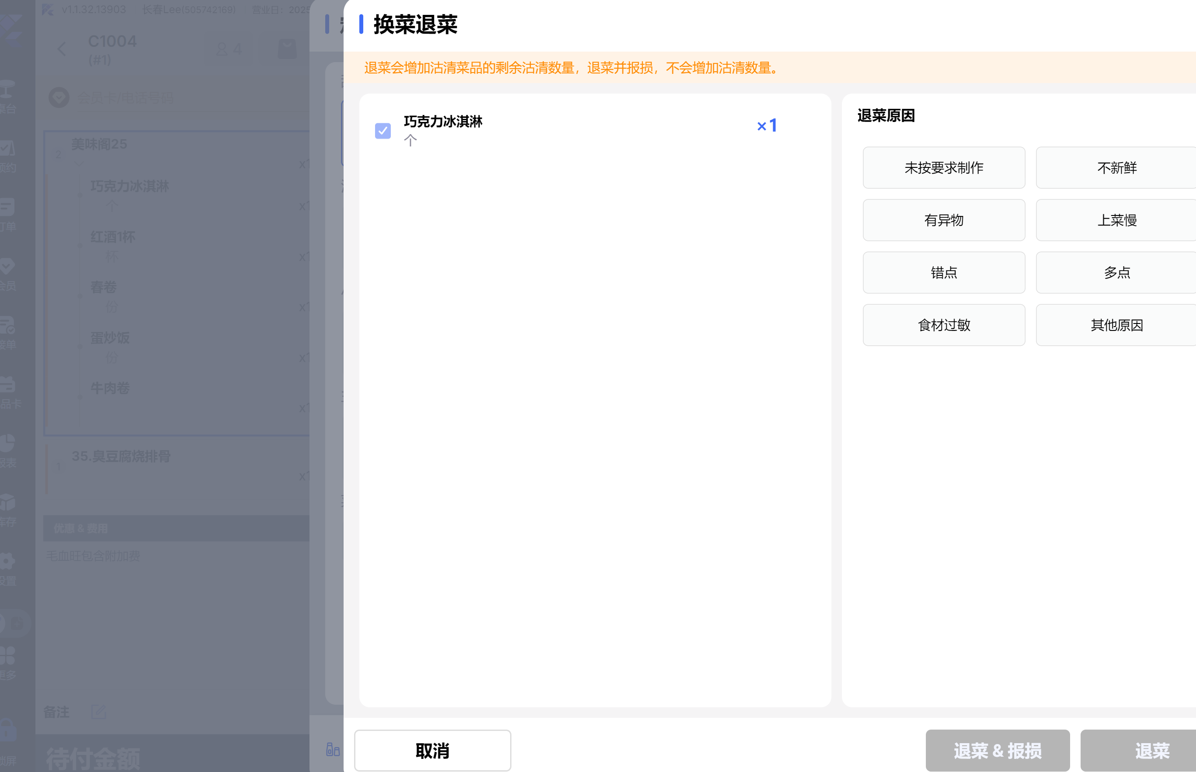1196x772 pixels.
Task: Click the ×1 quantity of 巧克力冰淇淋
Action: click(767, 125)
